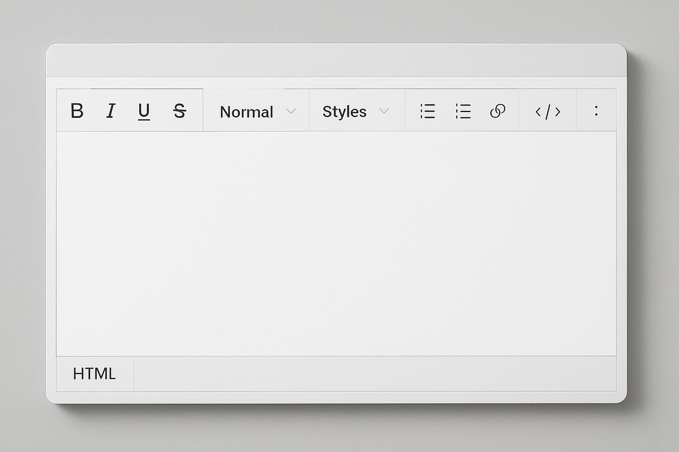Select the Styles text label in toolbar
This screenshot has width=679, height=452.
pos(344,112)
